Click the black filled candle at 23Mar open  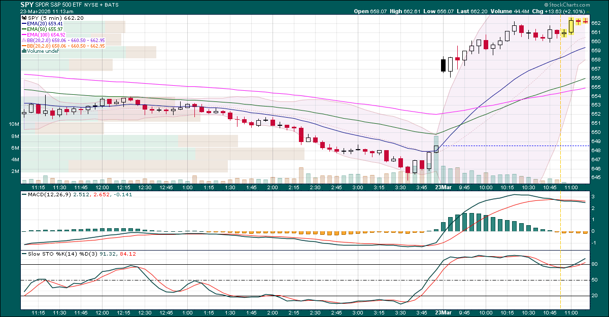click(443, 65)
